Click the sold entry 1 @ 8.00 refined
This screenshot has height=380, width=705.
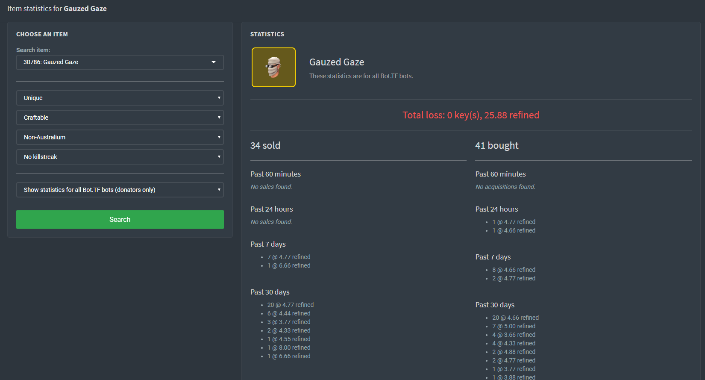pyautogui.click(x=289, y=348)
